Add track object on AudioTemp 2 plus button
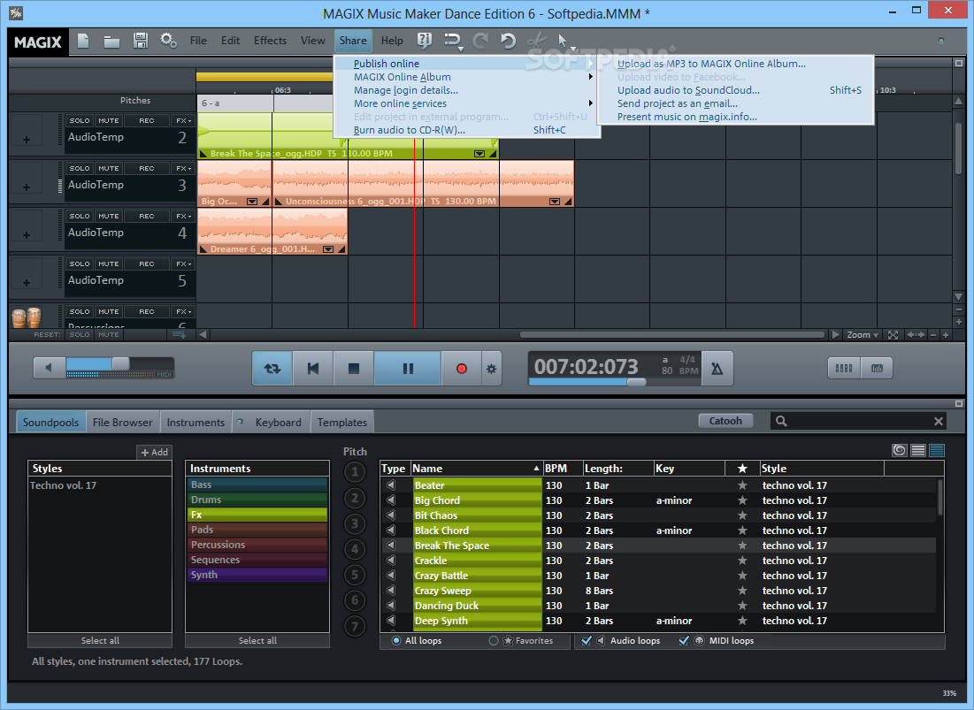This screenshot has height=710, width=974. tap(26, 139)
